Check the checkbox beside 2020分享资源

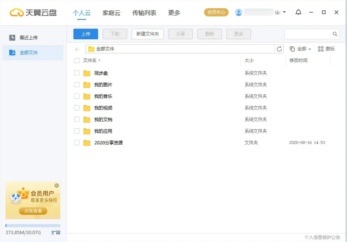pos(76,142)
